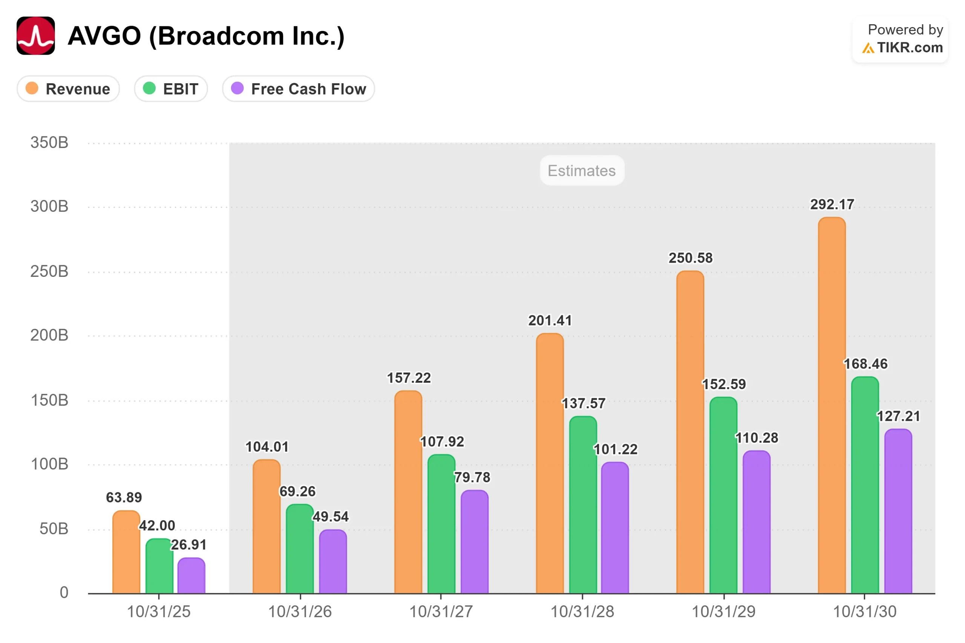Image resolution: width=965 pixels, height=643 pixels.
Task: Select the 63.89 revenue bar for 10/31/25
Action: coord(126,552)
